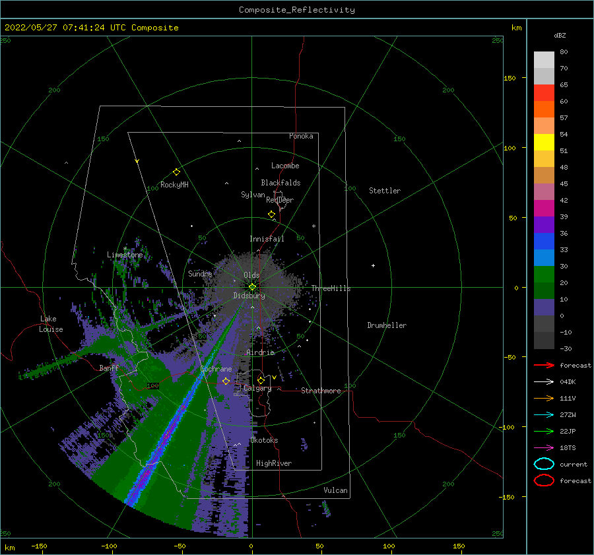594x555 pixels.
Task: Click the Ponoka city label
Action: click(x=301, y=136)
